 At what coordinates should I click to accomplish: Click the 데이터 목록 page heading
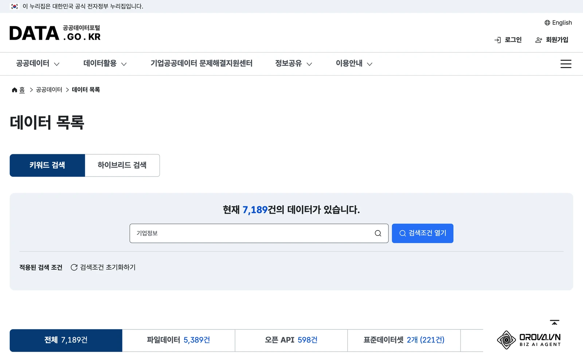(47, 122)
